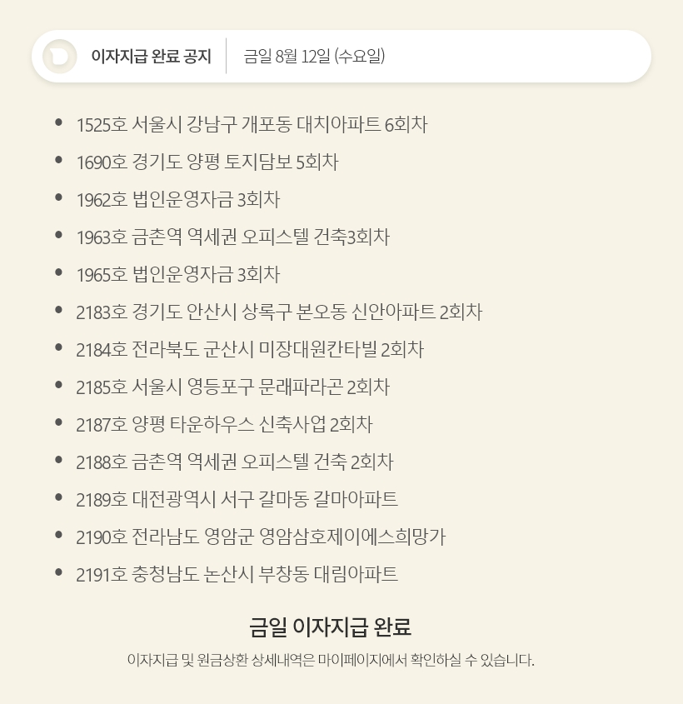Select 2191호 충청남도 논산시 대림아파트
Viewport: 683px width, 704px height.
pyautogui.click(x=237, y=575)
